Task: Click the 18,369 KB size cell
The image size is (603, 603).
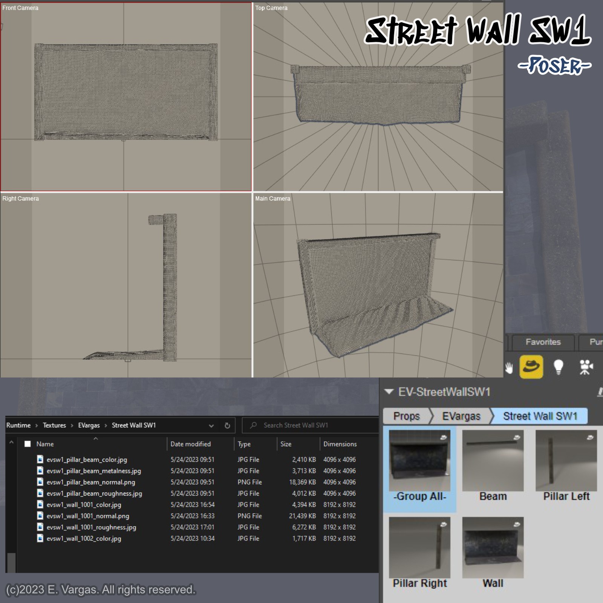Action: pos(302,482)
